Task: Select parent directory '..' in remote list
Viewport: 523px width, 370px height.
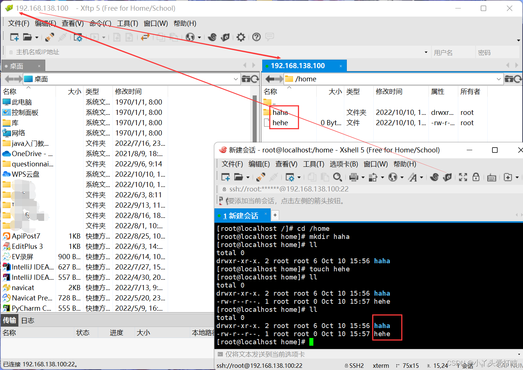Action: click(x=270, y=102)
